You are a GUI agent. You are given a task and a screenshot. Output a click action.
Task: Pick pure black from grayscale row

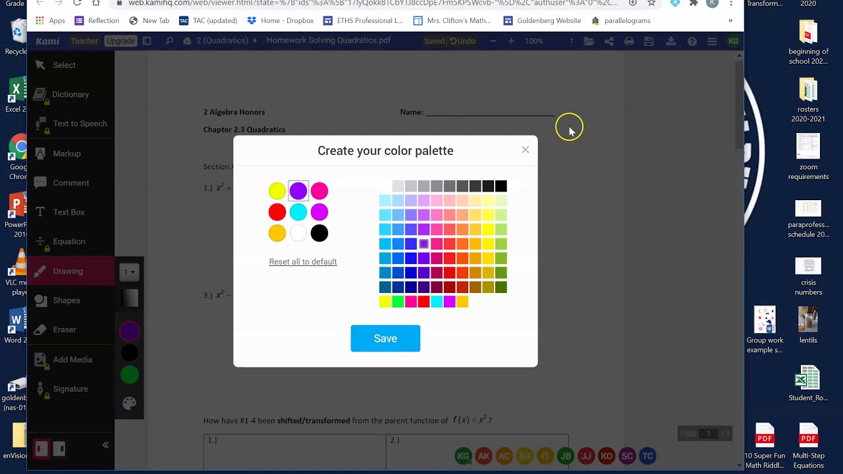[501, 186]
